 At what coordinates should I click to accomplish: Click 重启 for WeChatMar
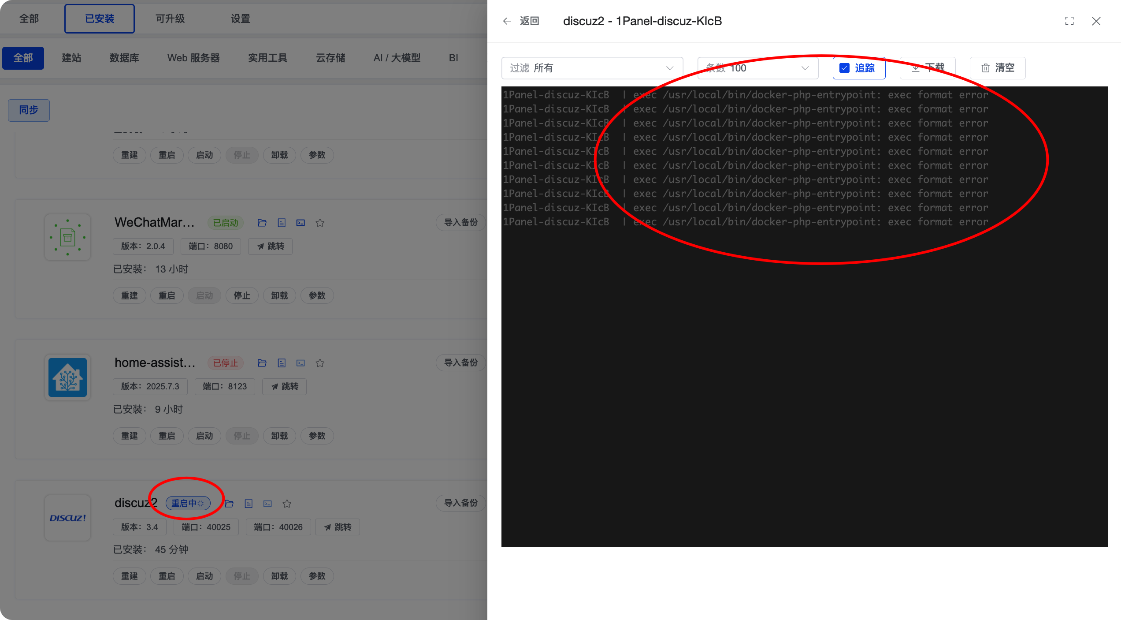(167, 295)
